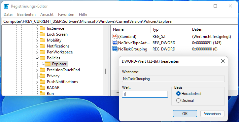The image size is (239, 122).
Task: Click into the Wert input field
Action: point(145,94)
